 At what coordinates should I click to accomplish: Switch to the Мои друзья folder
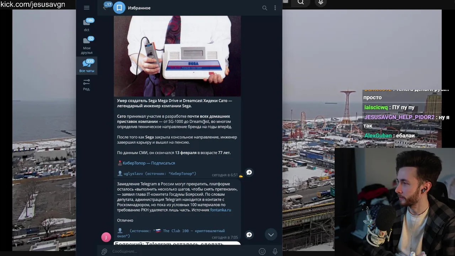[87, 46]
